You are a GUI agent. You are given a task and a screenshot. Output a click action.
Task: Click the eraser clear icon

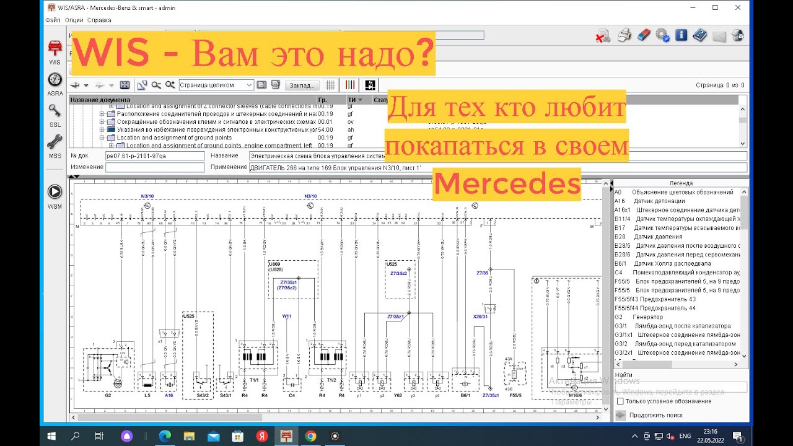[644, 35]
